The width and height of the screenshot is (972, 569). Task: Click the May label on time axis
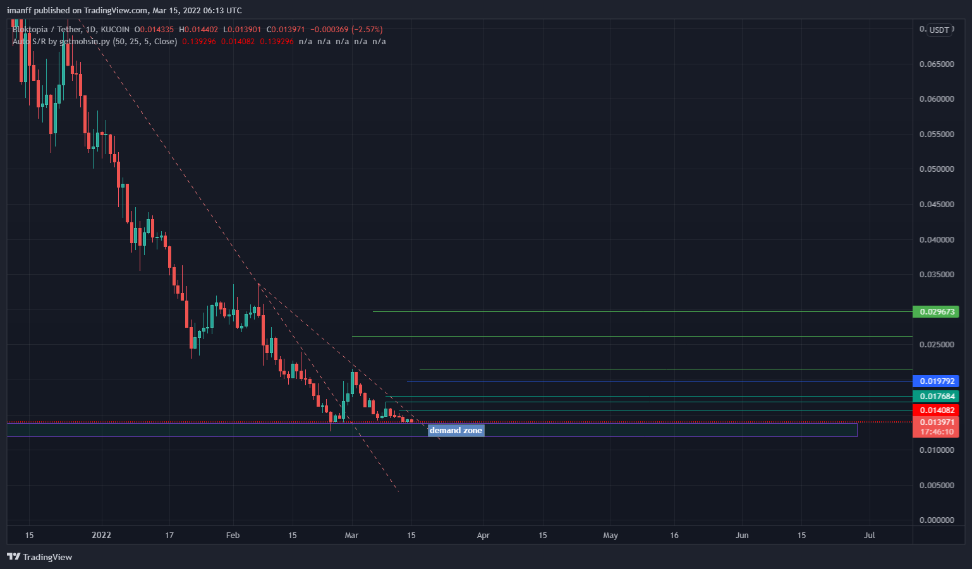(611, 536)
